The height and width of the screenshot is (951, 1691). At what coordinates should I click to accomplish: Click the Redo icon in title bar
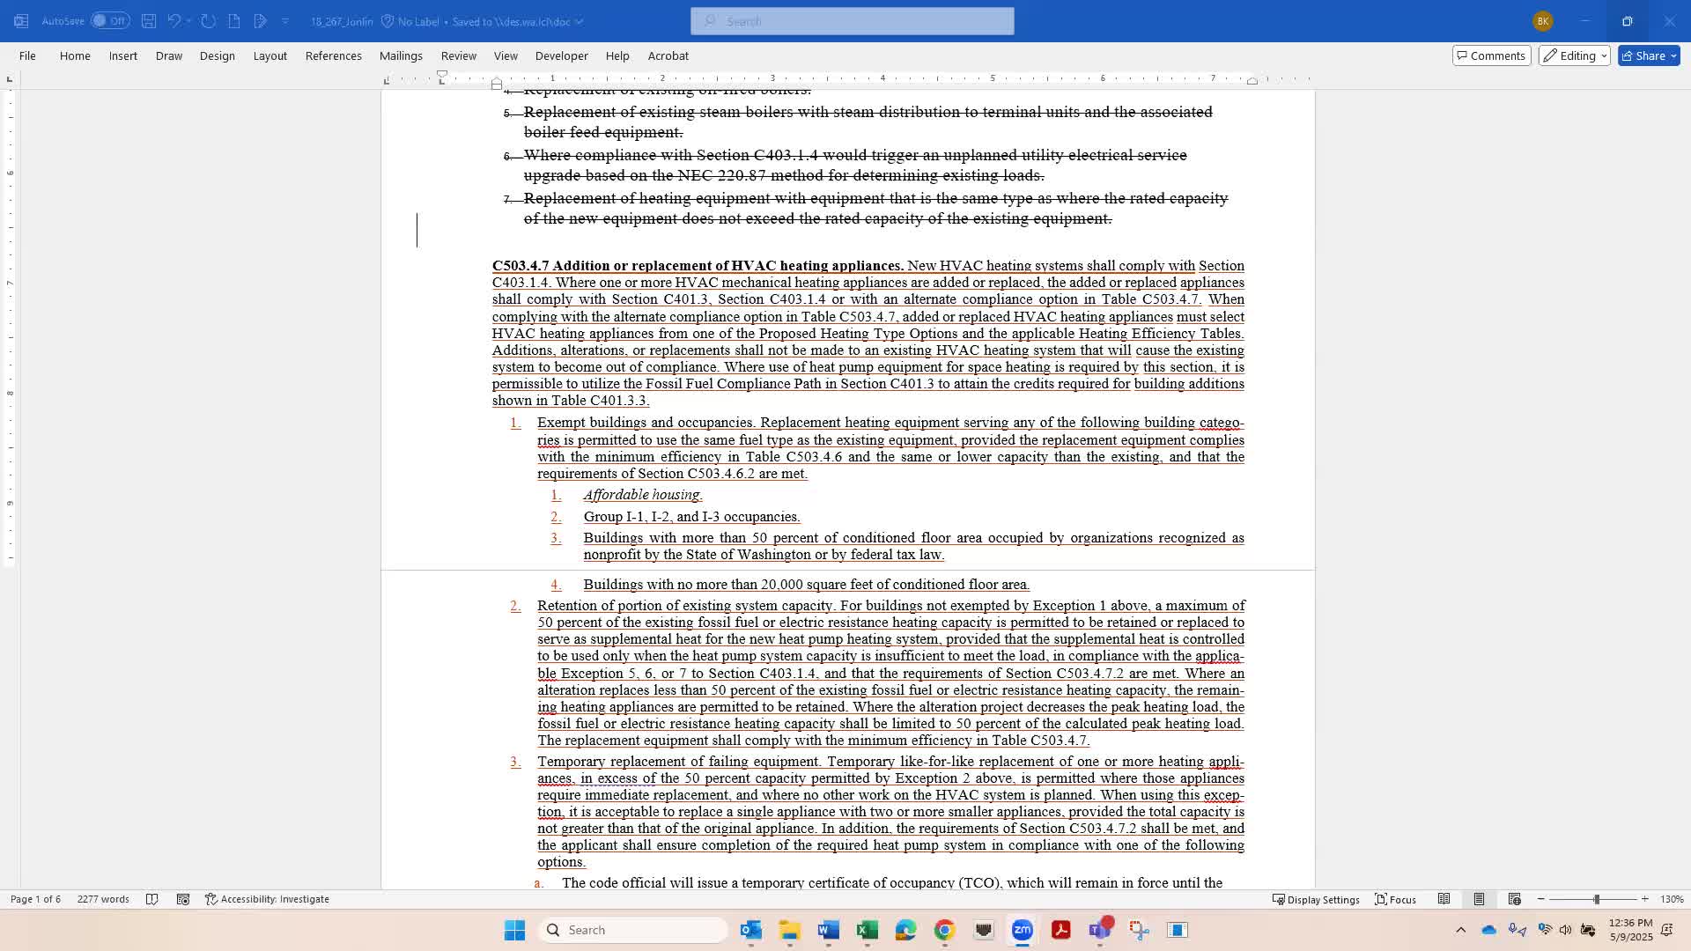click(x=208, y=21)
